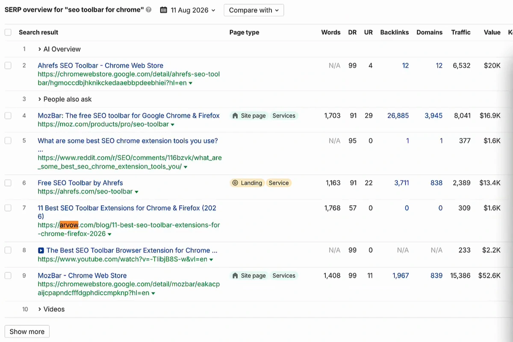Viewport: 513px width, 342px height.
Task: Open URL dropdown arrow for chromewebstore ahrefs link
Action: [x=190, y=83]
